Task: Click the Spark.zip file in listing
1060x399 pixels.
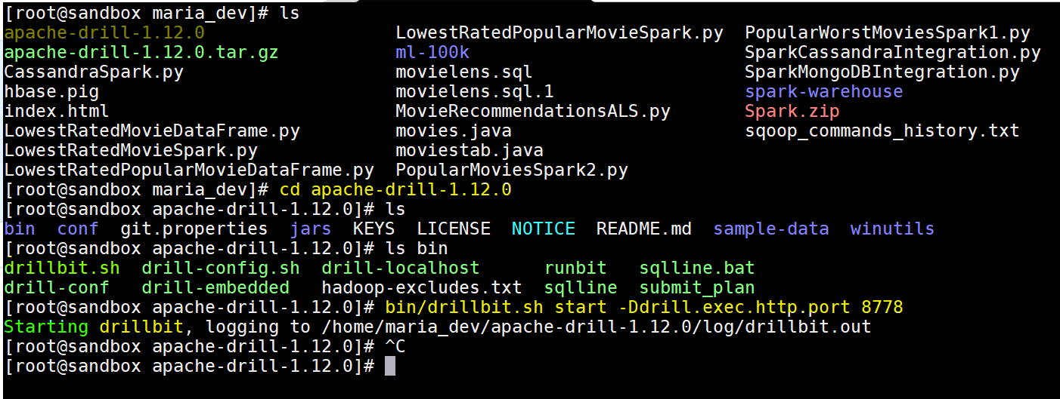Action: [x=792, y=112]
